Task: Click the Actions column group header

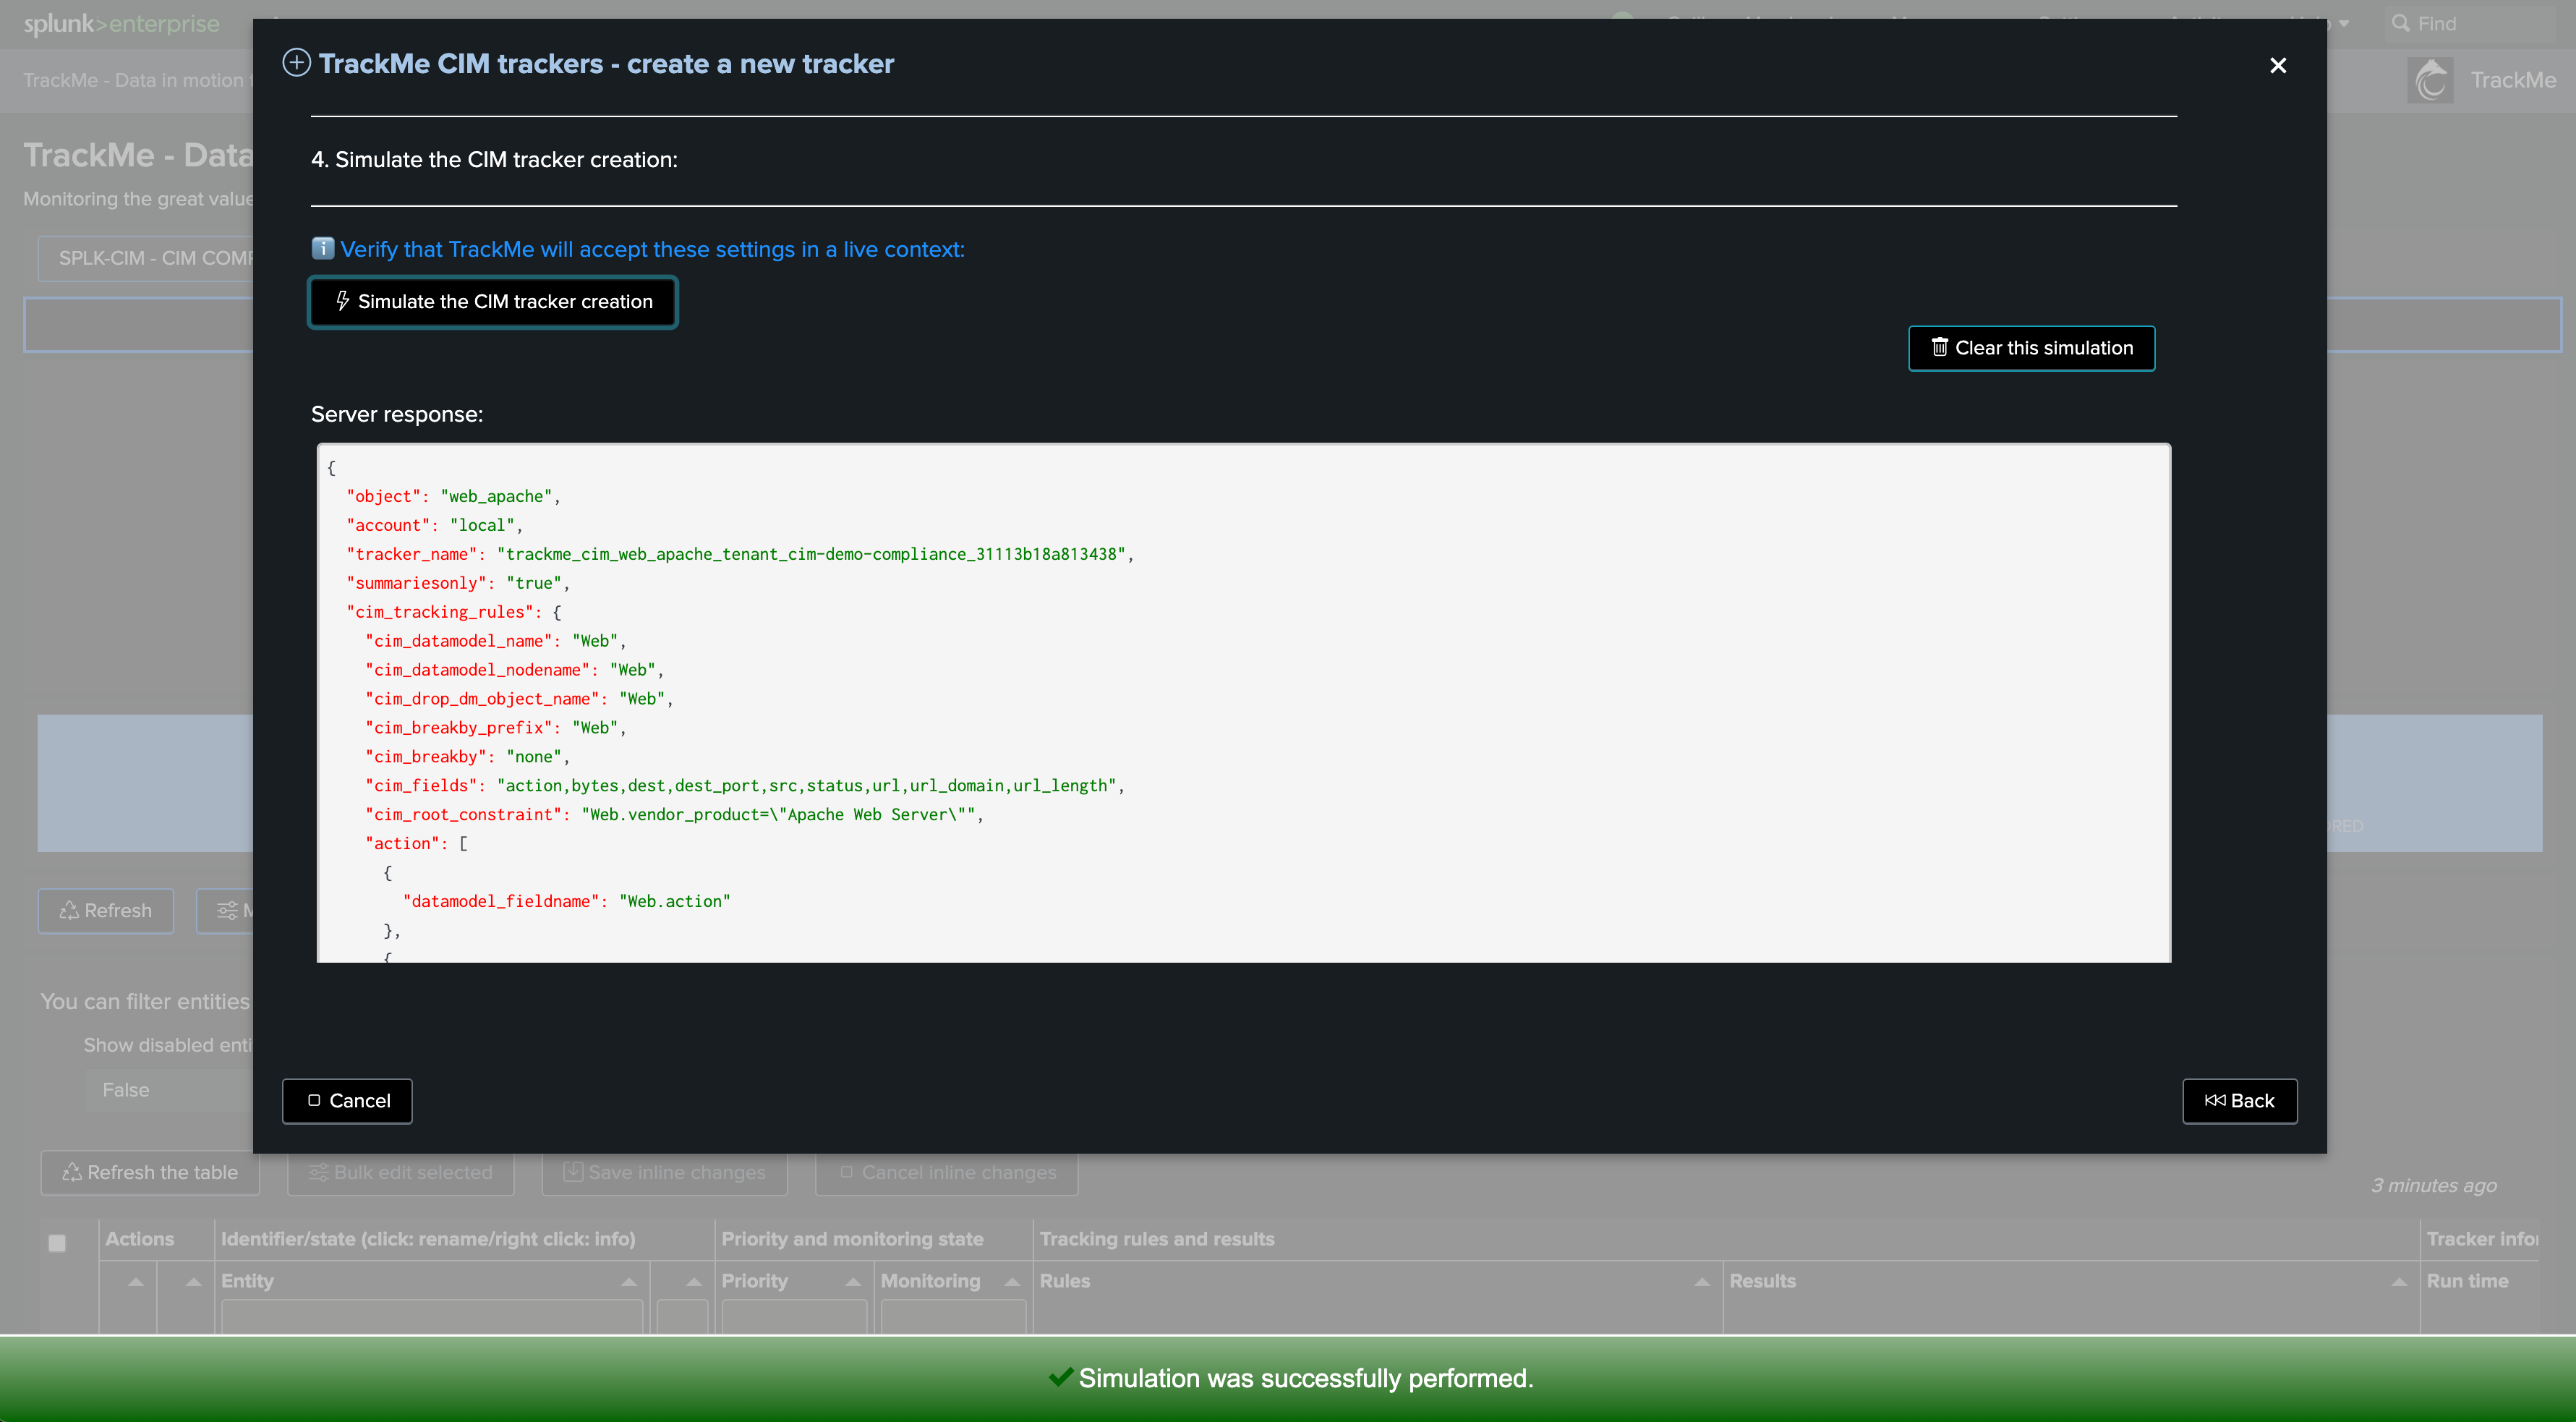Action: coord(139,1239)
